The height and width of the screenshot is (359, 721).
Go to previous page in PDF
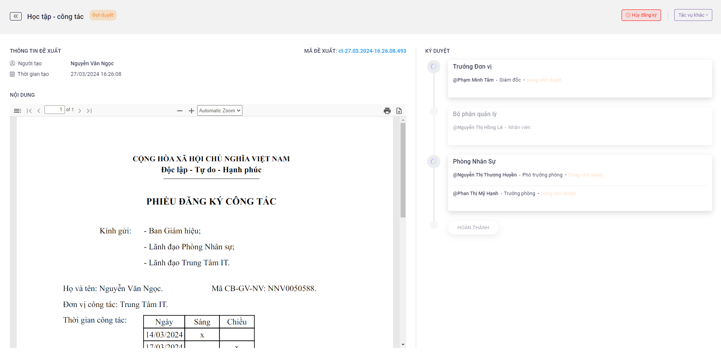pyautogui.click(x=39, y=111)
